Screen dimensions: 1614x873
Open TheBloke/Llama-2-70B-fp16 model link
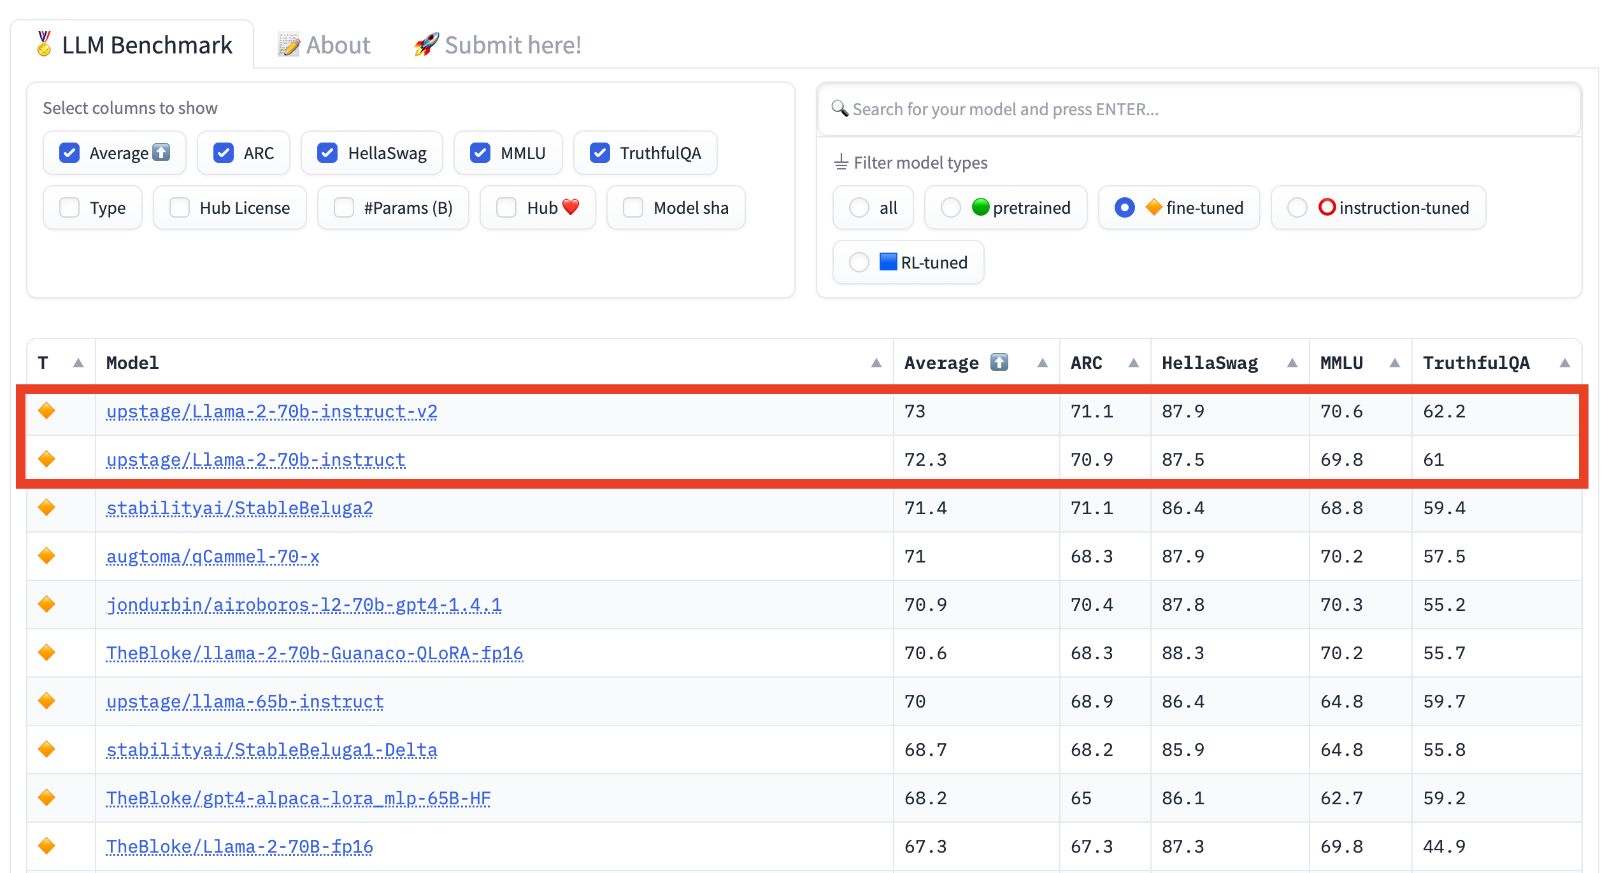239,847
